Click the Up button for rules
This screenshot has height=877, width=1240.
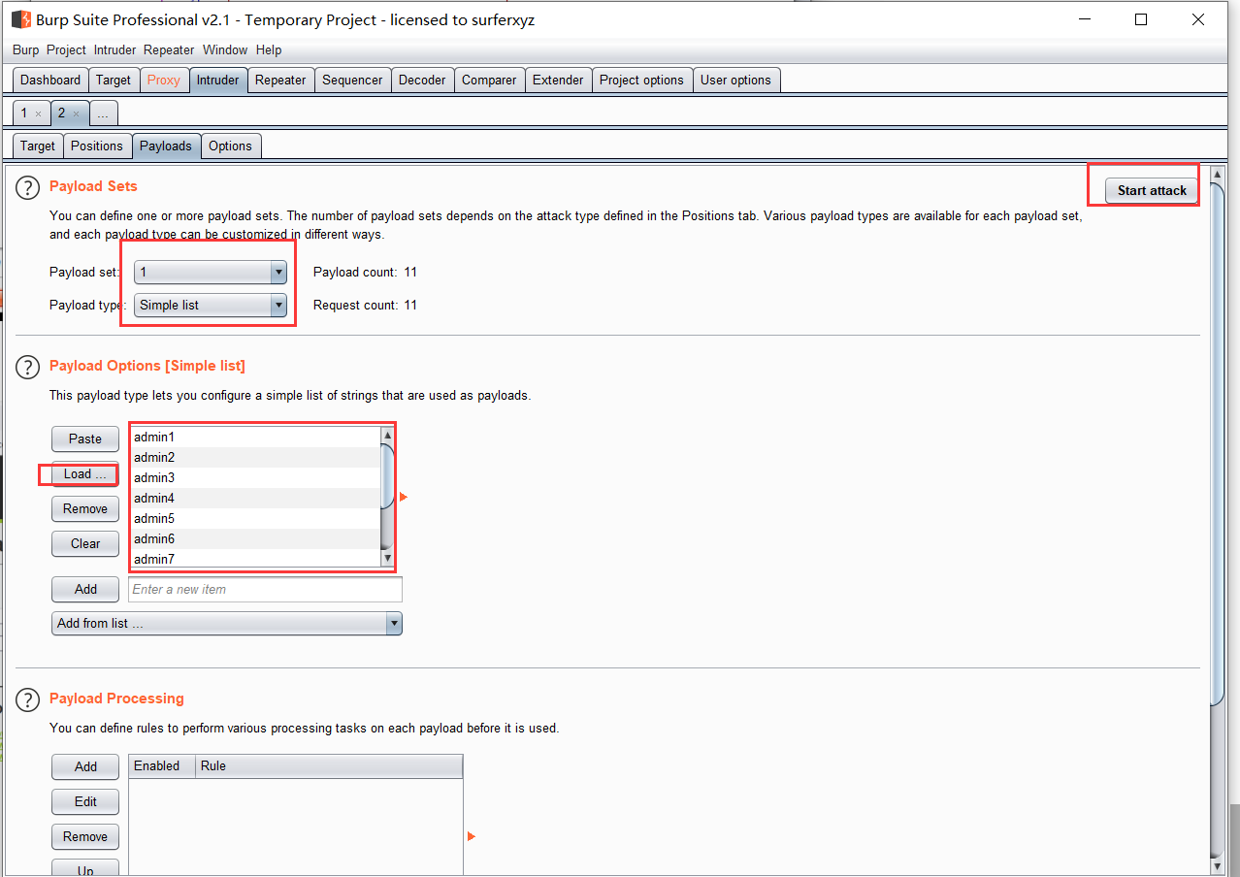(x=85, y=869)
